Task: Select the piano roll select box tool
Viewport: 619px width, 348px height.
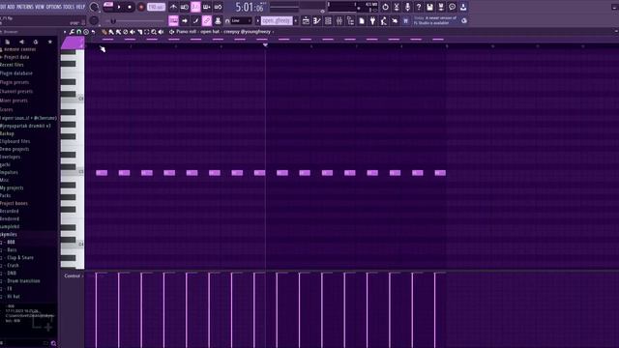Action: [x=147, y=32]
